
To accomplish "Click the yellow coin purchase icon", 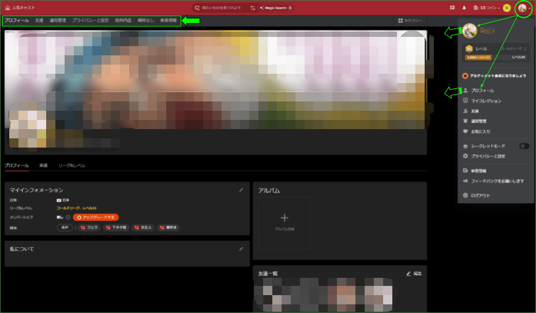I will (507, 7).
